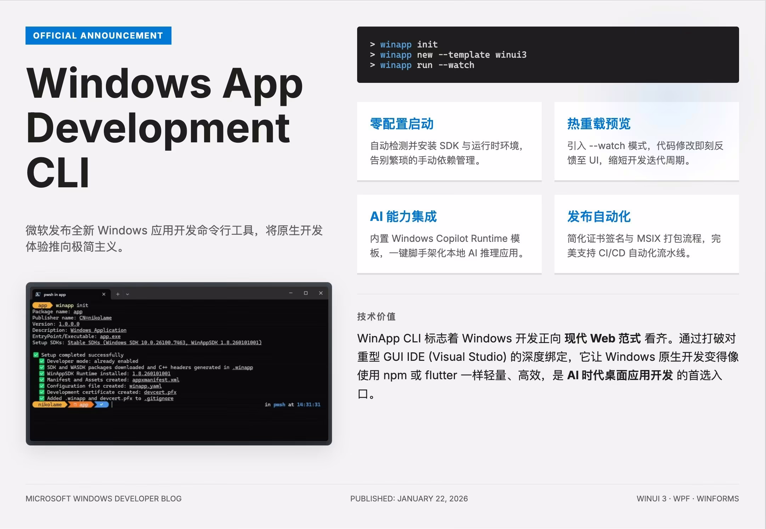Click the '> winapp init' code line
This screenshot has height=529, width=766.
pyautogui.click(x=404, y=44)
